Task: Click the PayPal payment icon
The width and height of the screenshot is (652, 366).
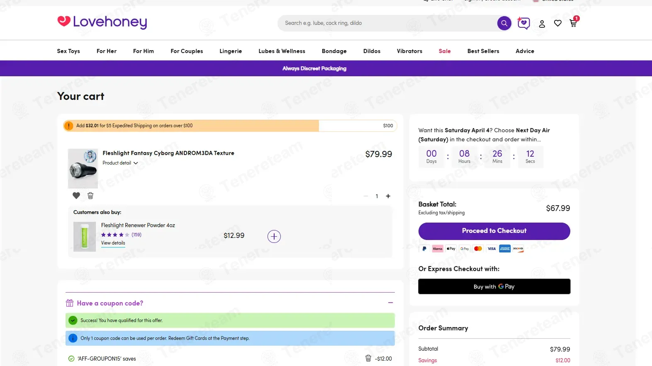Action: tap(424, 249)
